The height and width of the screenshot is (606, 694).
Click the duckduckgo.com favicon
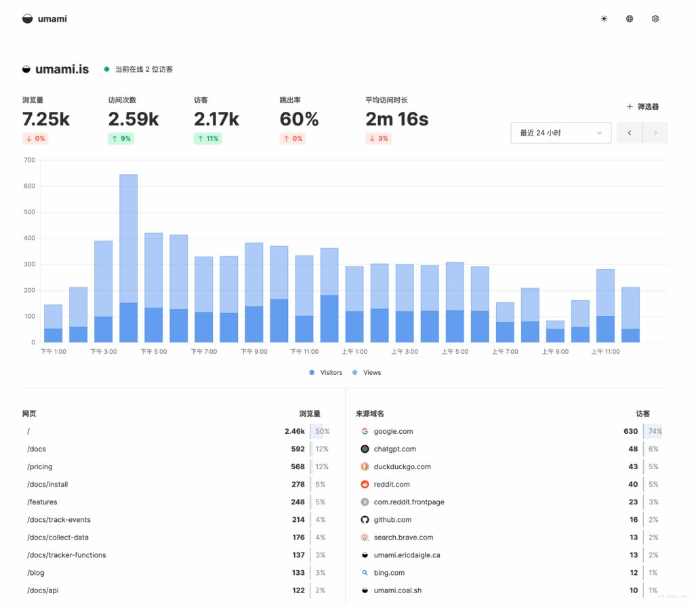(x=365, y=466)
